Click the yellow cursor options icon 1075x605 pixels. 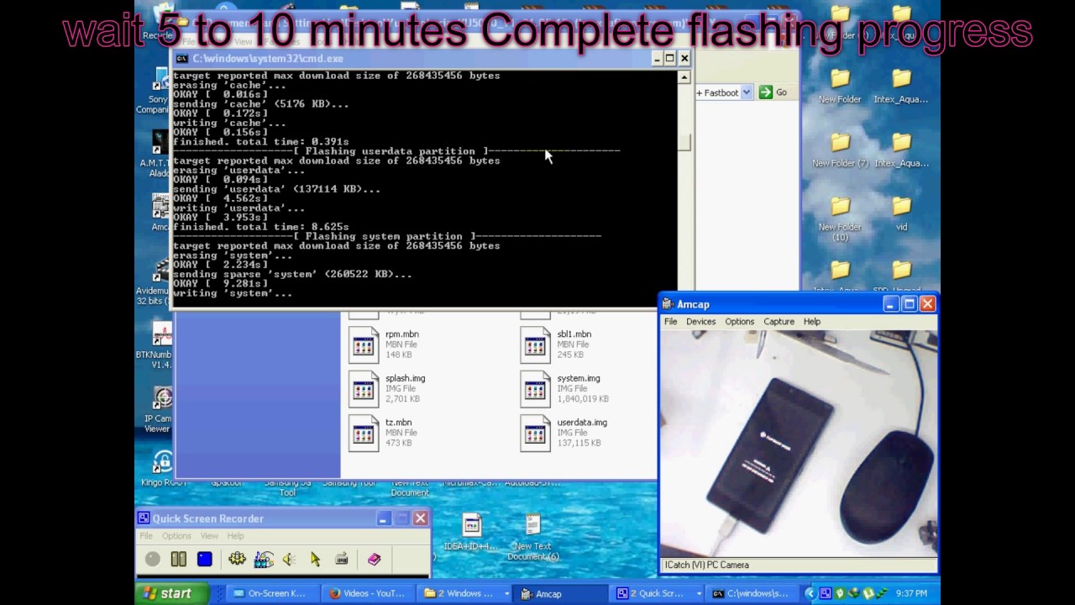click(x=315, y=559)
